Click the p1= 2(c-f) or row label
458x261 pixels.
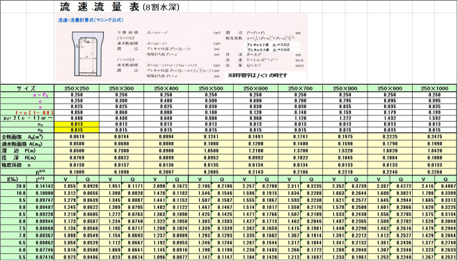point(27,118)
